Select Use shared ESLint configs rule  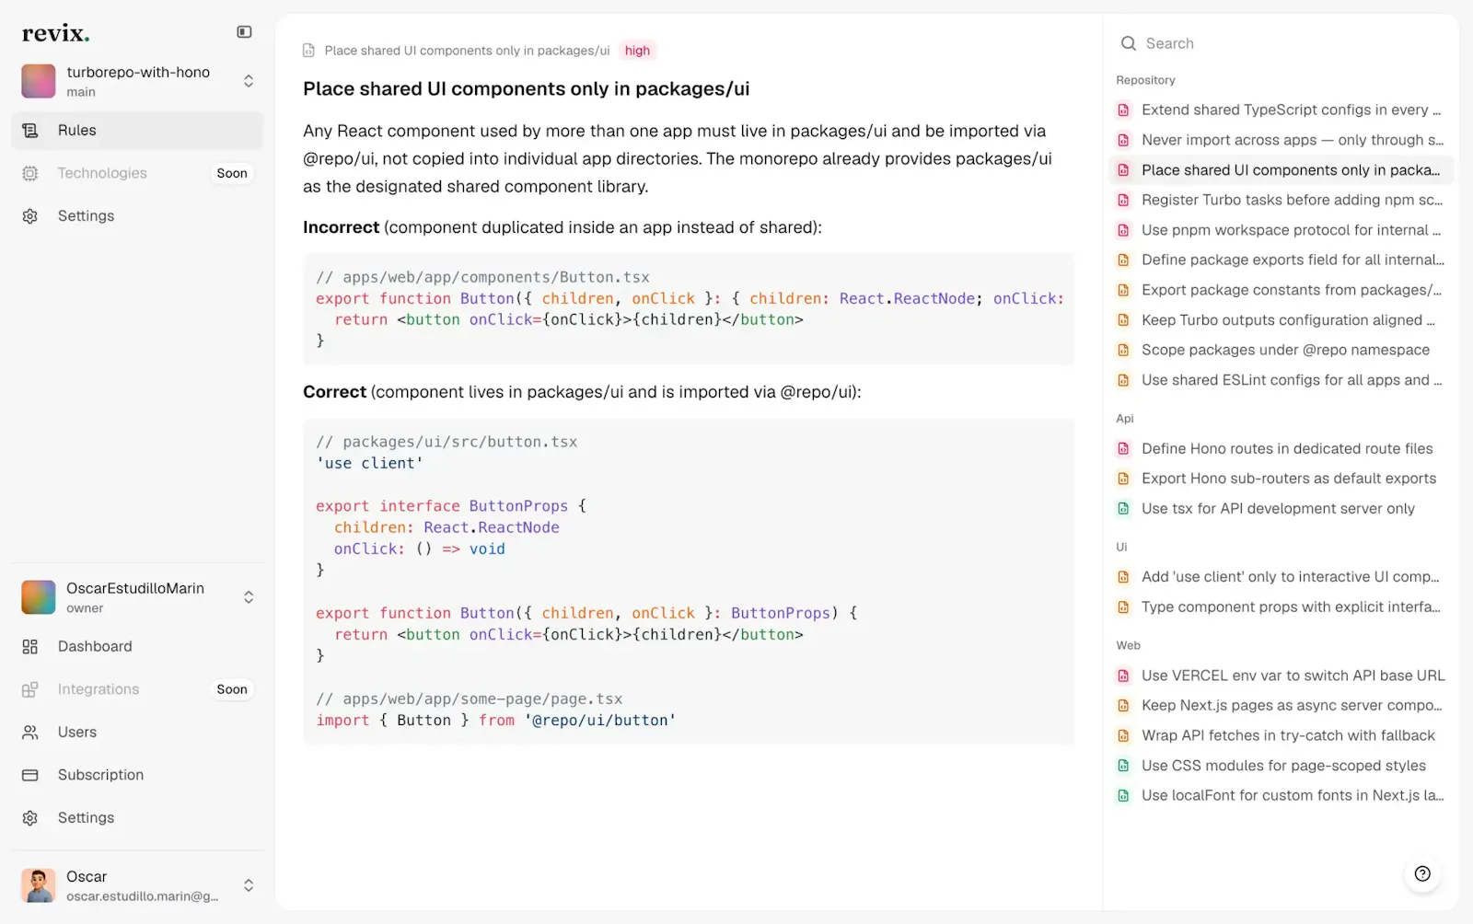coord(1281,380)
